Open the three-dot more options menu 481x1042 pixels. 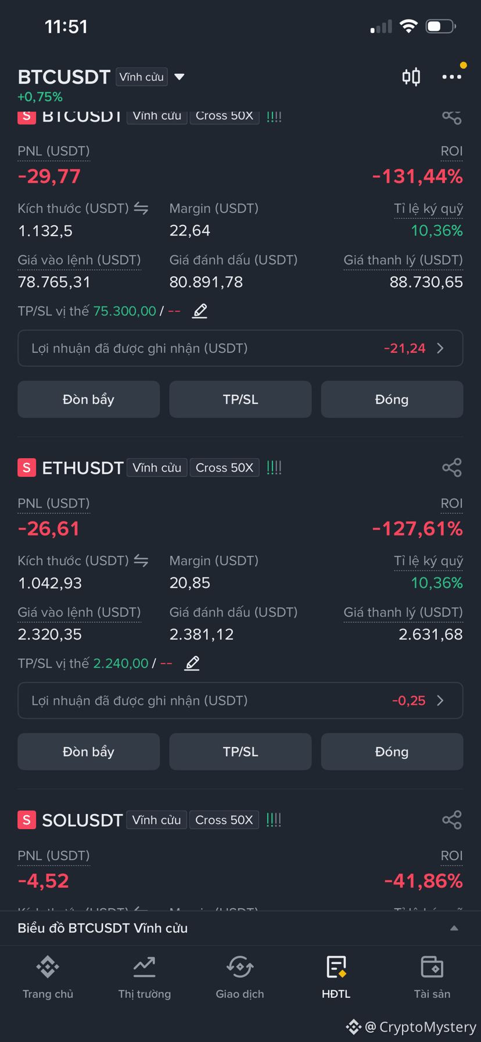point(451,77)
